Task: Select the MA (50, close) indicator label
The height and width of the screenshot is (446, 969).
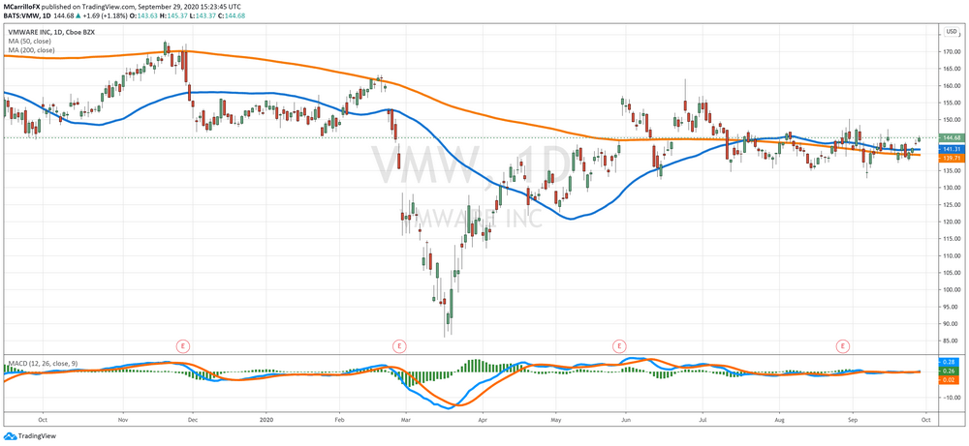Action: 29,42
